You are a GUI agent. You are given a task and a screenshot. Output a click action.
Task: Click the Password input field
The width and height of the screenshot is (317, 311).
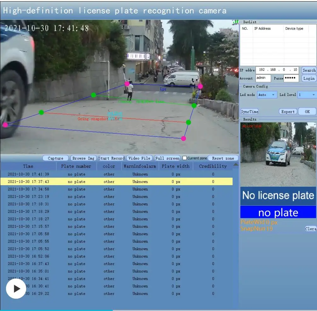pos(291,78)
